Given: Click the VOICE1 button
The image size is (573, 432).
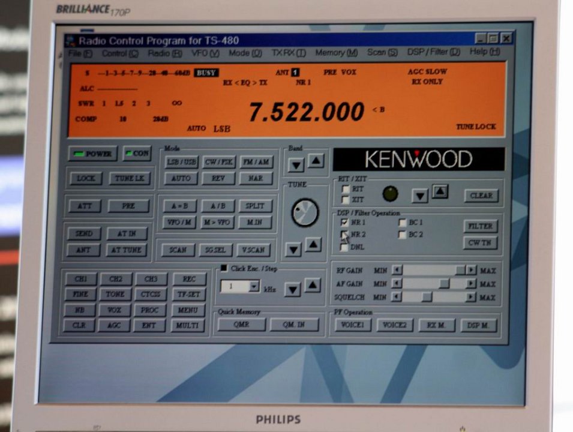Looking at the screenshot, I should (352, 325).
